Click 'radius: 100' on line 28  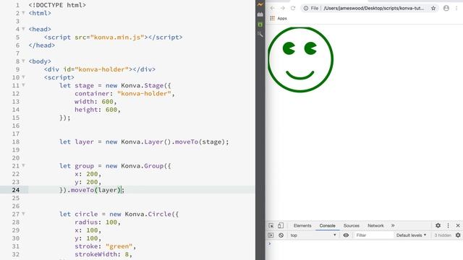click(x=95, y=222)
